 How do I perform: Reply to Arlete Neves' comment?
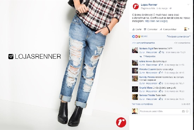click(x=151, y=65)
